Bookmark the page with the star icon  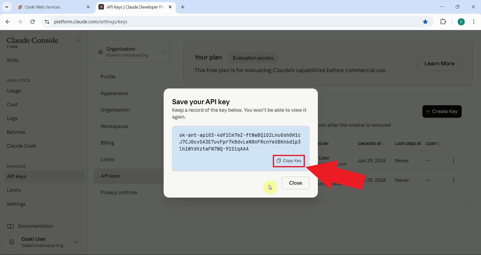425,22
